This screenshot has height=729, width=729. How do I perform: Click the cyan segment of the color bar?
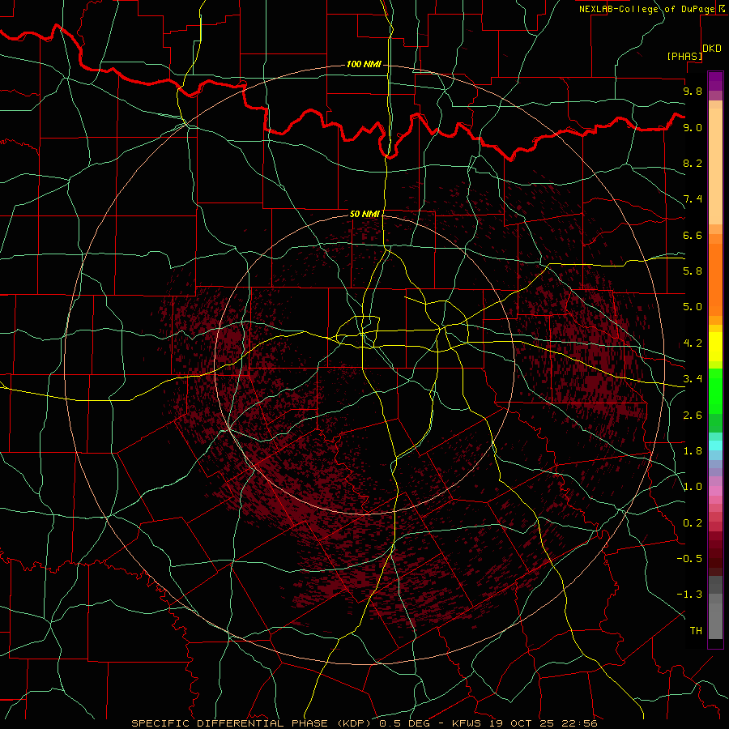pos(715,446)
